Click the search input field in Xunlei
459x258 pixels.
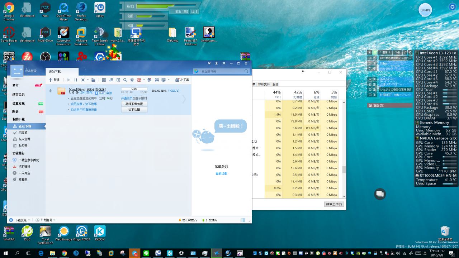[x=222, y=71]
